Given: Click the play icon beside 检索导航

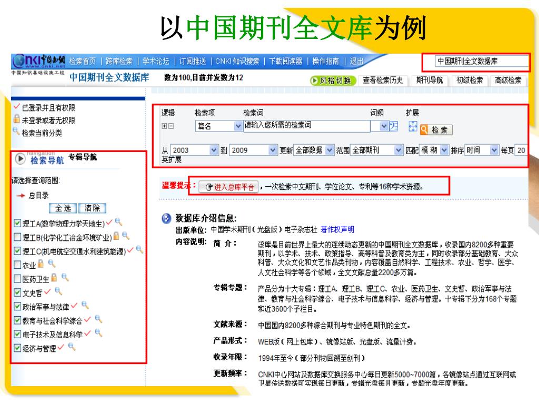Looking at the screenshot, I should (x=21, y=159).
